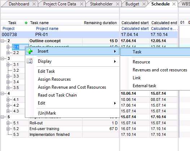
Task: Switch to the Project Core Data tab
Action: click(x=59, y=4)
